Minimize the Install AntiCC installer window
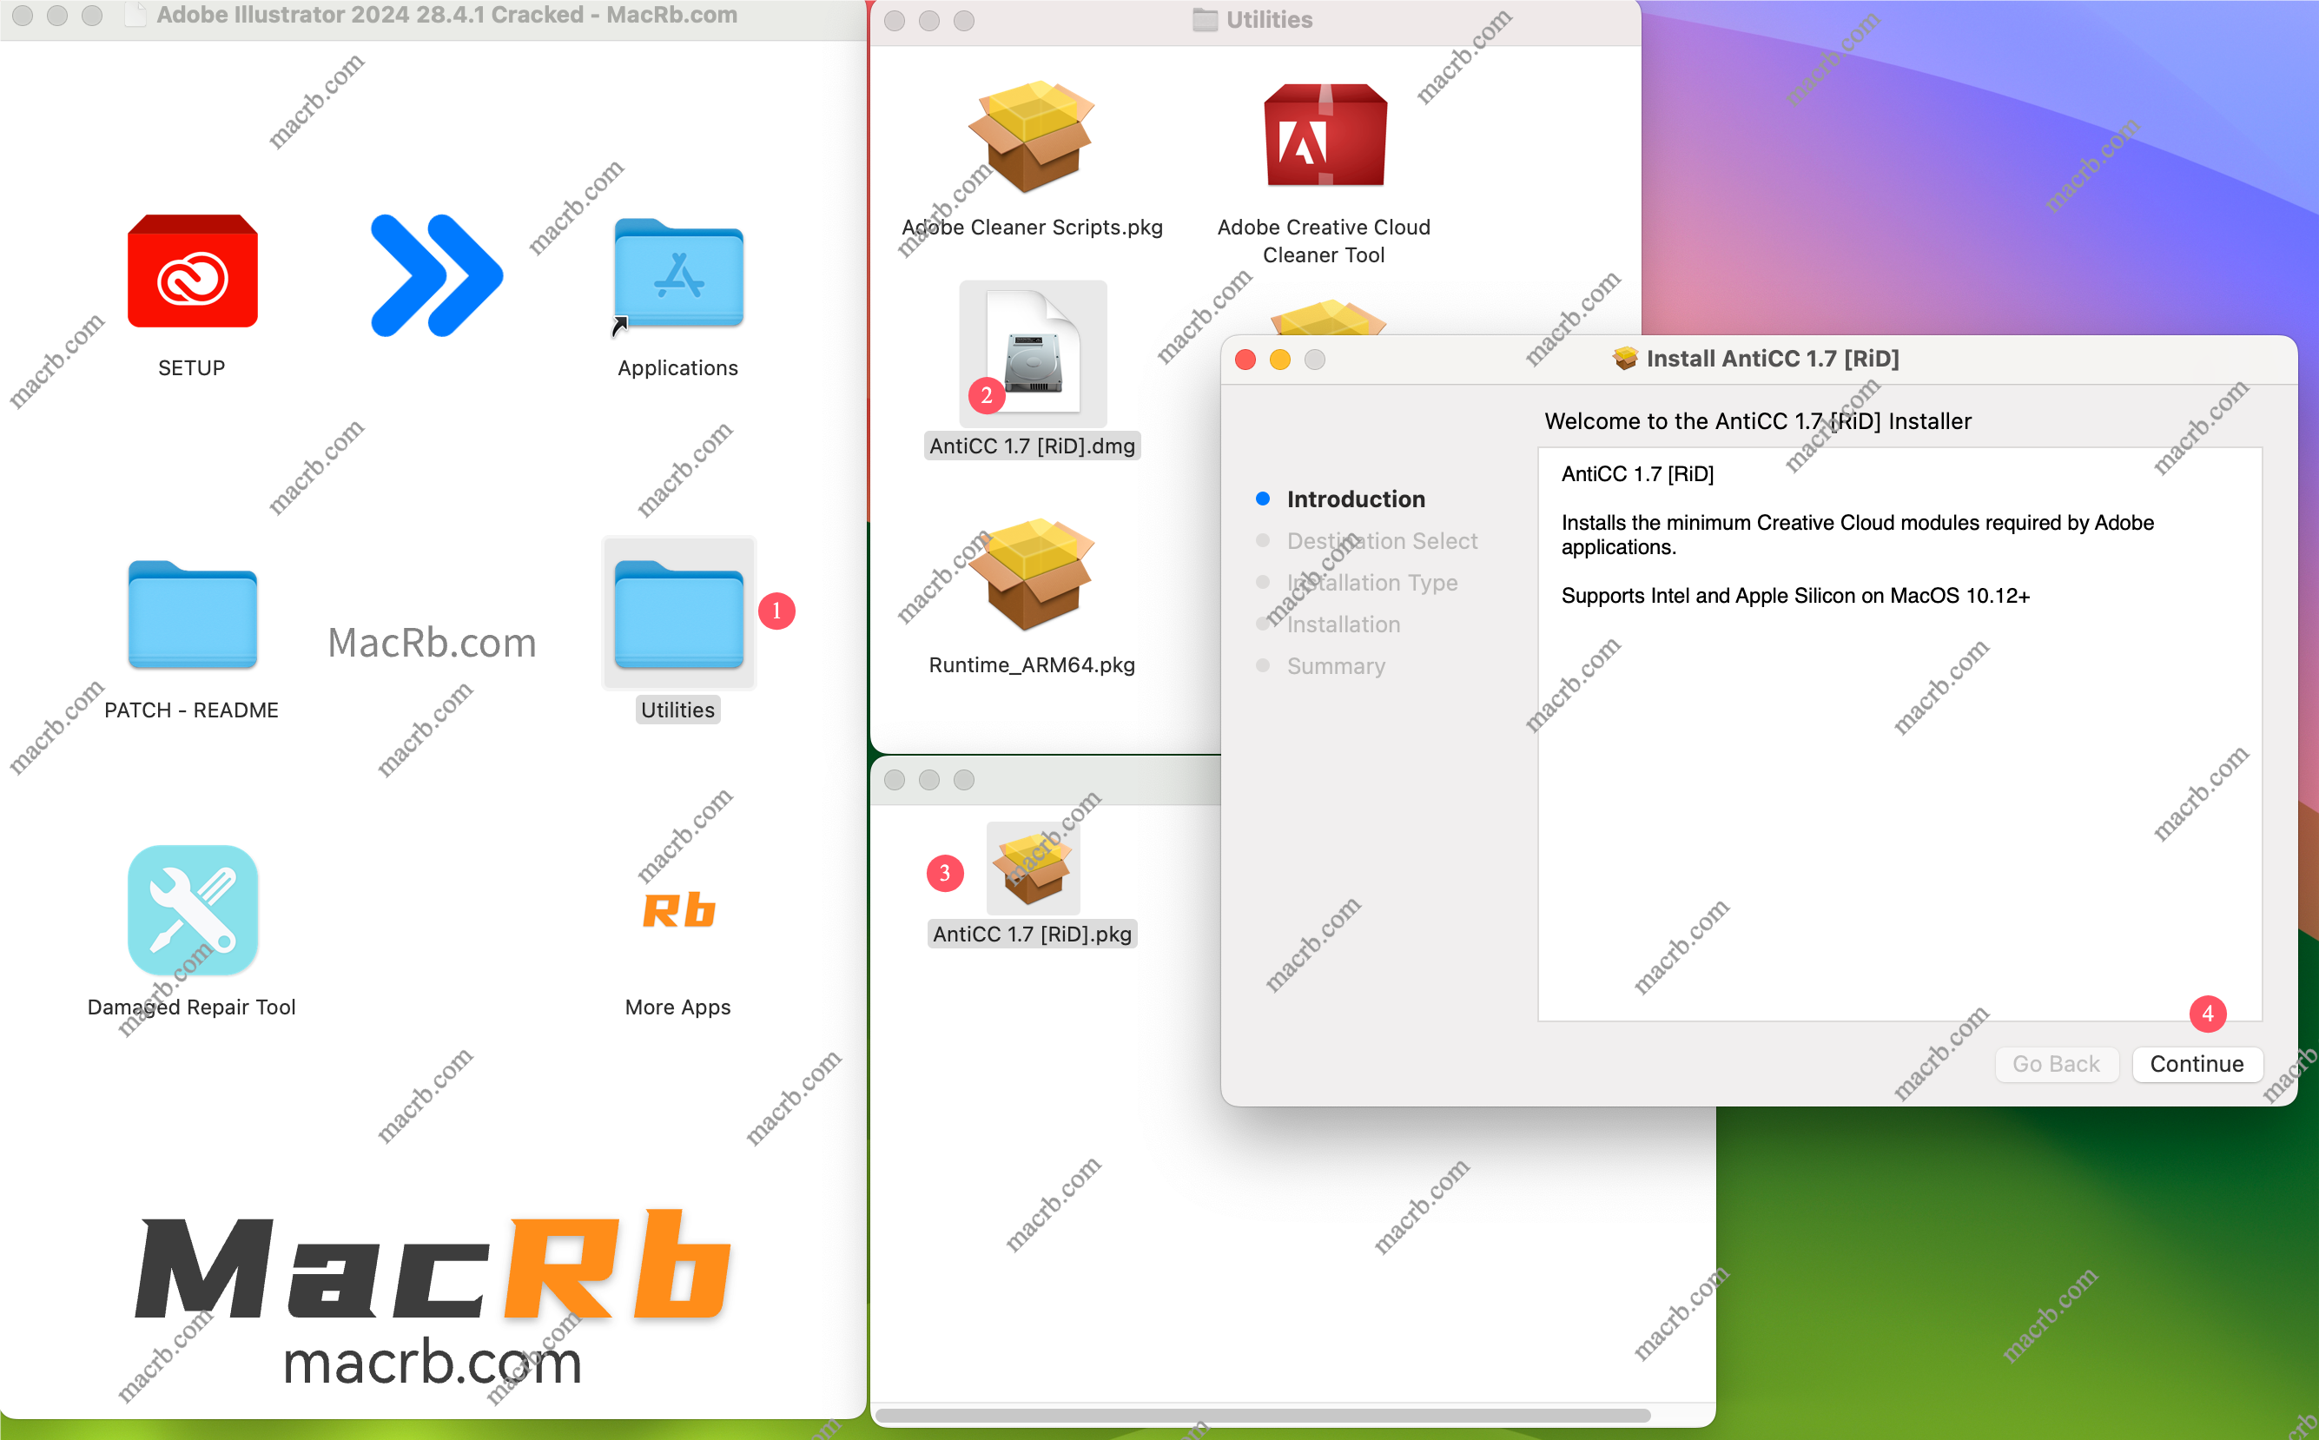This screenshot has width=2319, height=1440. click(x=1280, y=359)
